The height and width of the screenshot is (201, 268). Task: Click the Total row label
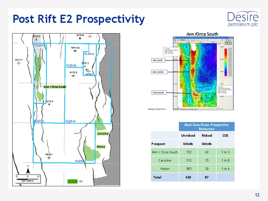165,177
